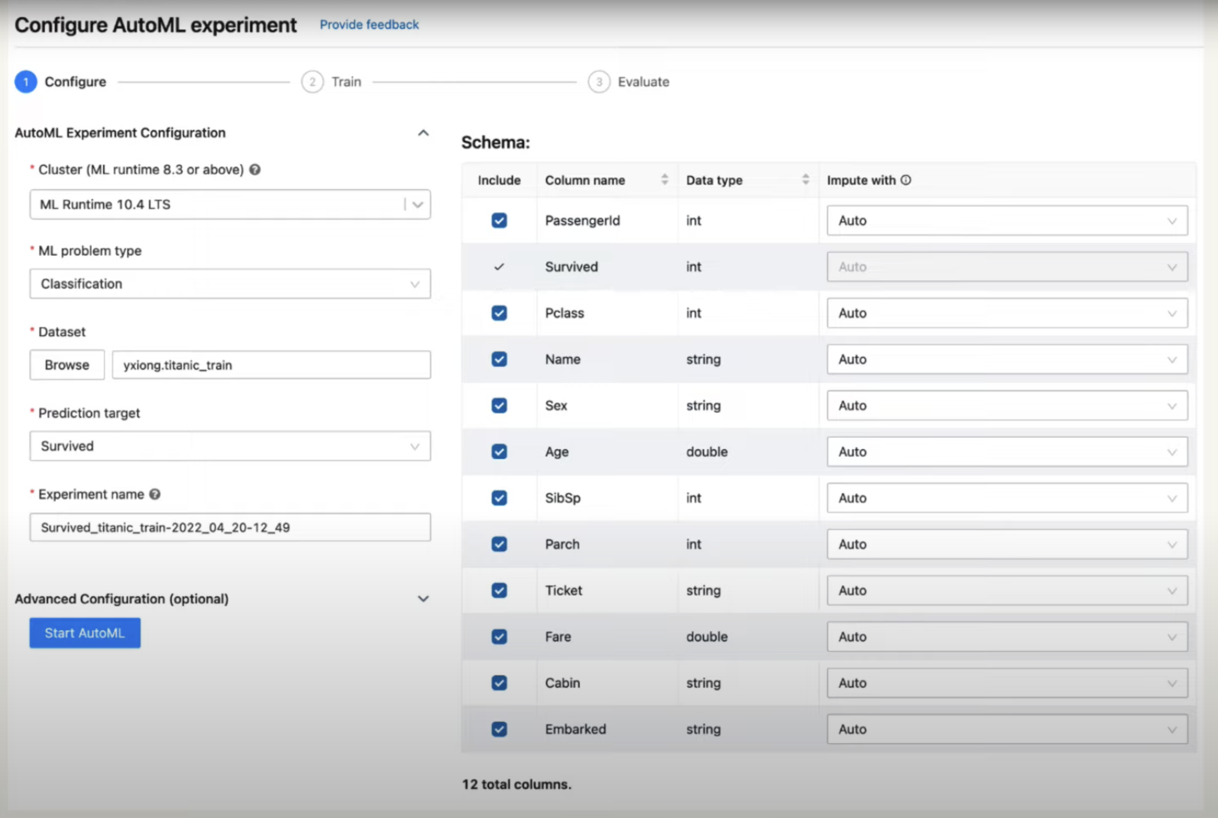Image resolution: width=1218 pixels, height=818 pixels.
Task: Sort by Data type arrows icon
Action: [x=805, y=180]
